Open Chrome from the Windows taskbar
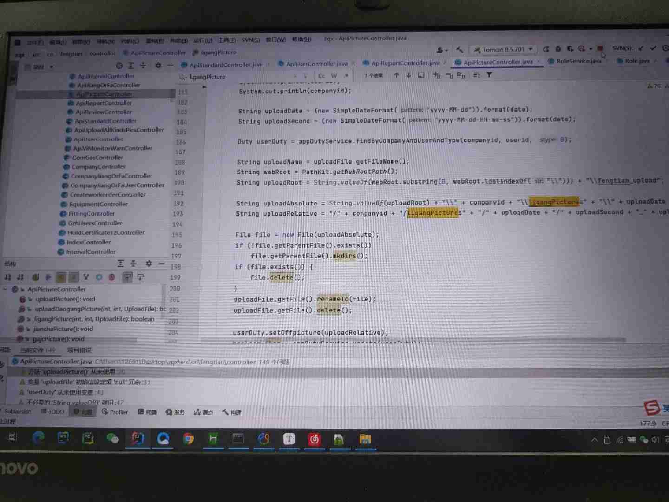This screenshot has height=502, width=669. [188, 439]
